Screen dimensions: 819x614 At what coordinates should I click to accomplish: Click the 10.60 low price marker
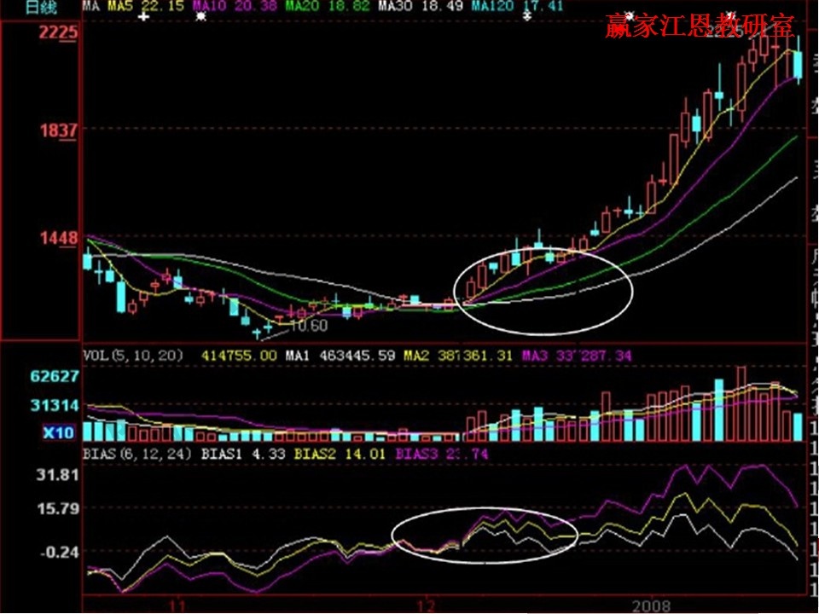(308, 326)
